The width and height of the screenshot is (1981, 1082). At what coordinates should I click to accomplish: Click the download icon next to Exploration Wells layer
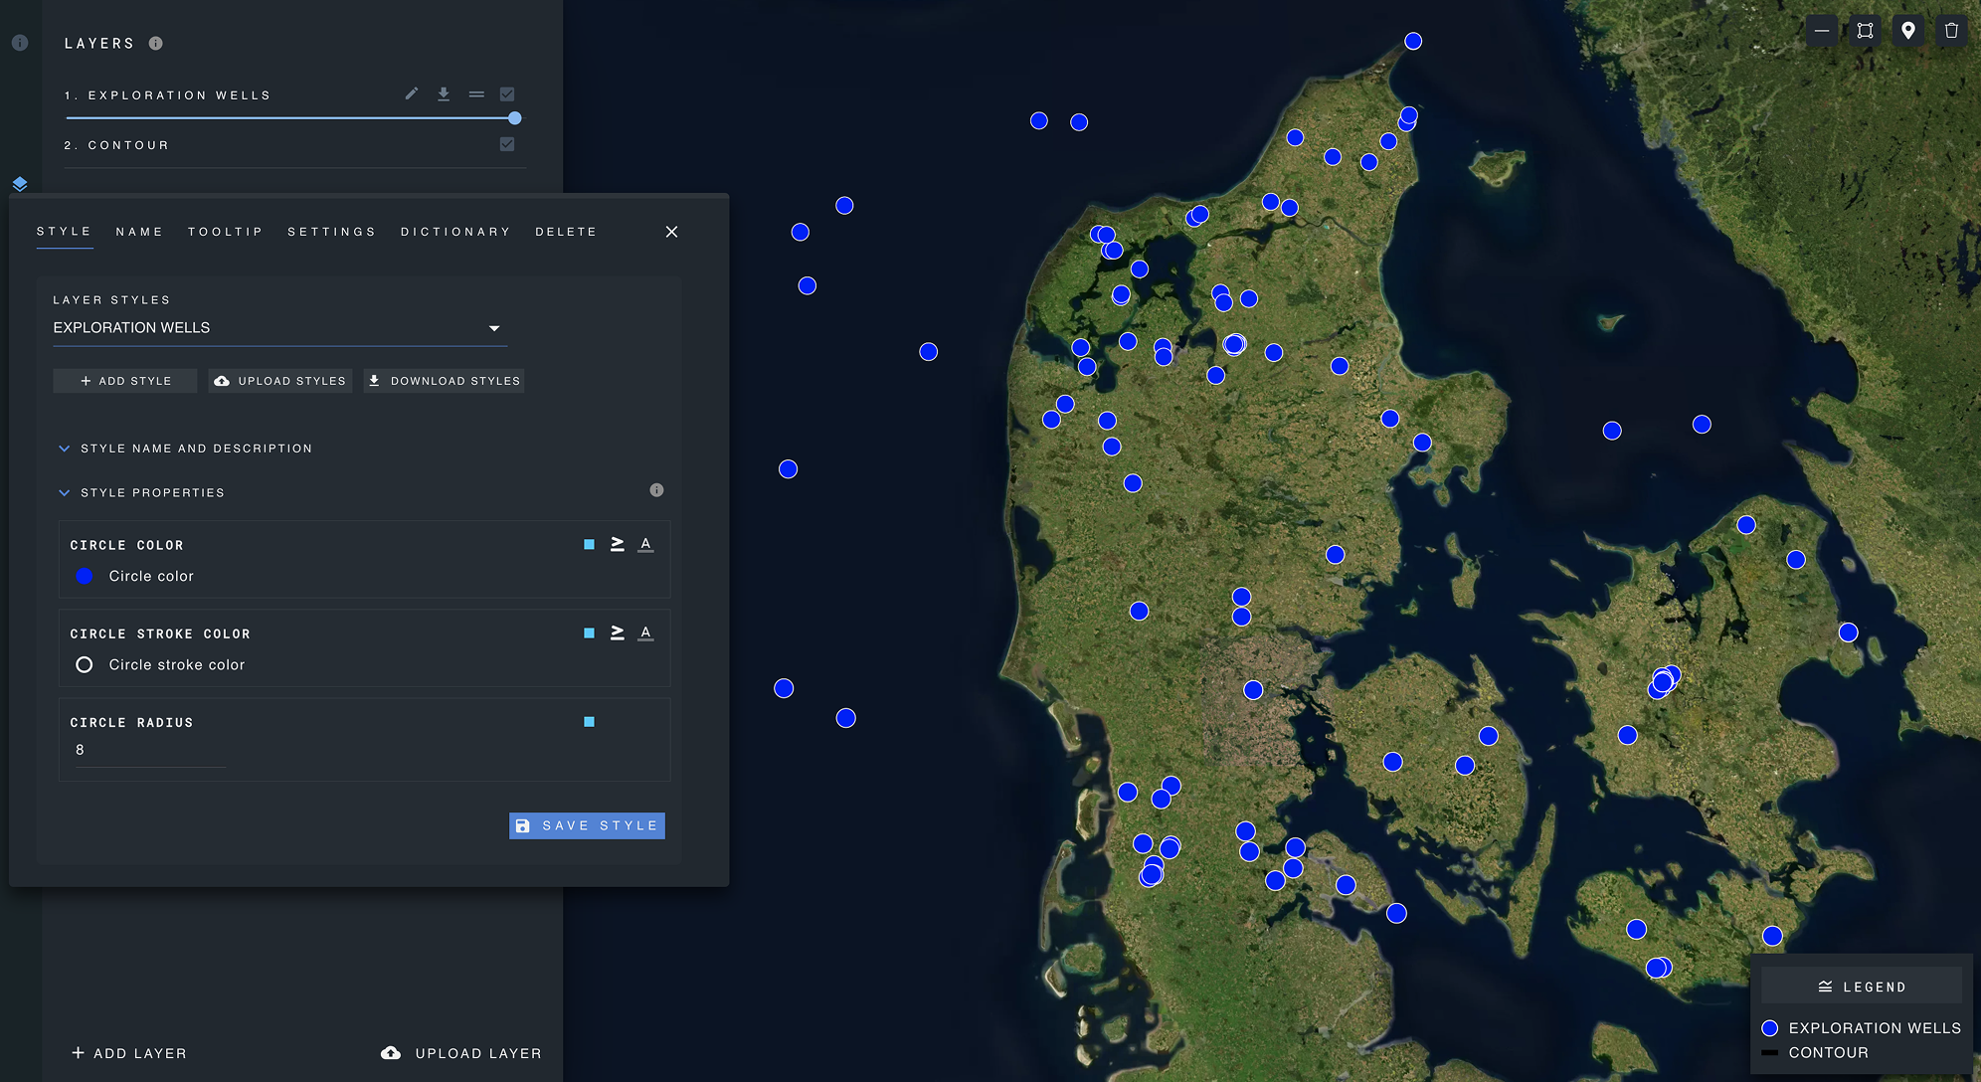pyautogui.click(x=444, y=93)
